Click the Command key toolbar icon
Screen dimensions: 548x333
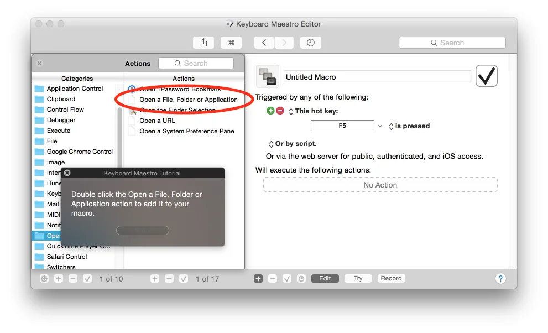231,43
